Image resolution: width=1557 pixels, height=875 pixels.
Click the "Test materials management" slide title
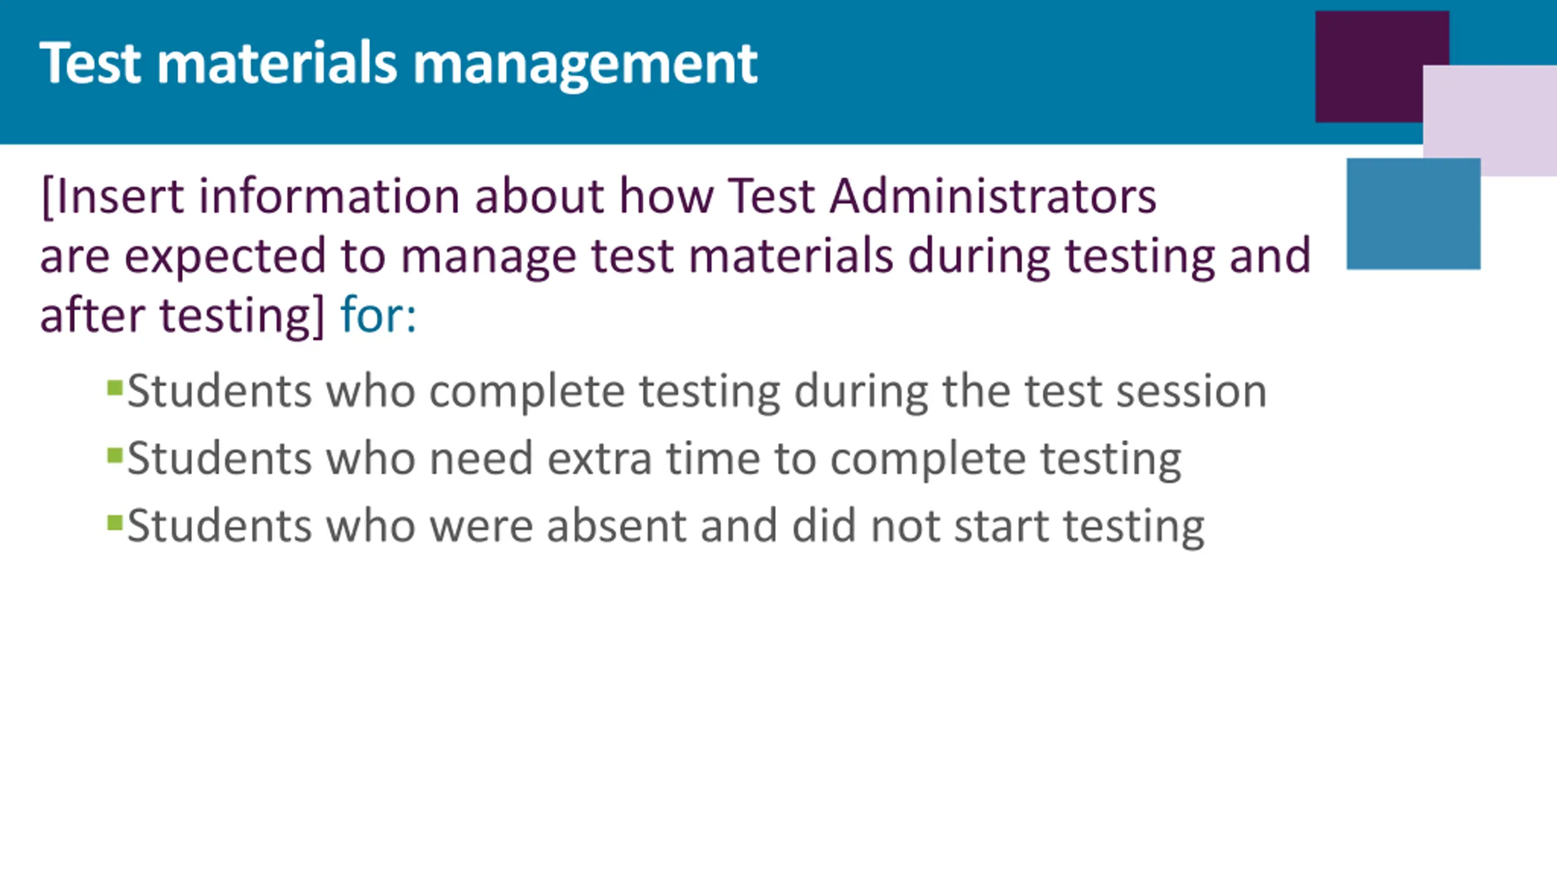[398, 63]
